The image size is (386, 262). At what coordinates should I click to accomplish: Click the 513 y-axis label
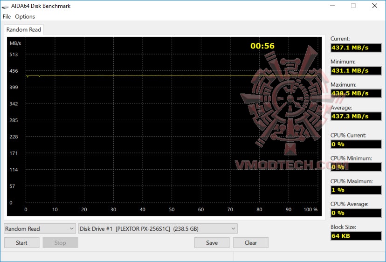pyautogui.click(x=14, y=55)
